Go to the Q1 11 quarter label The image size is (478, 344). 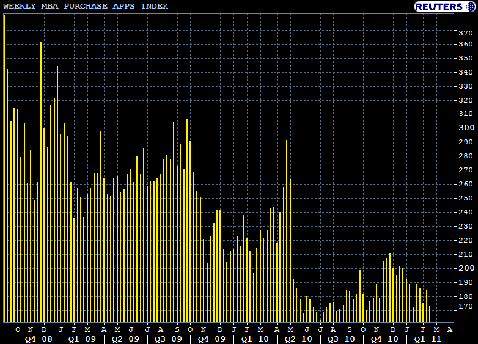click(428, 338)
